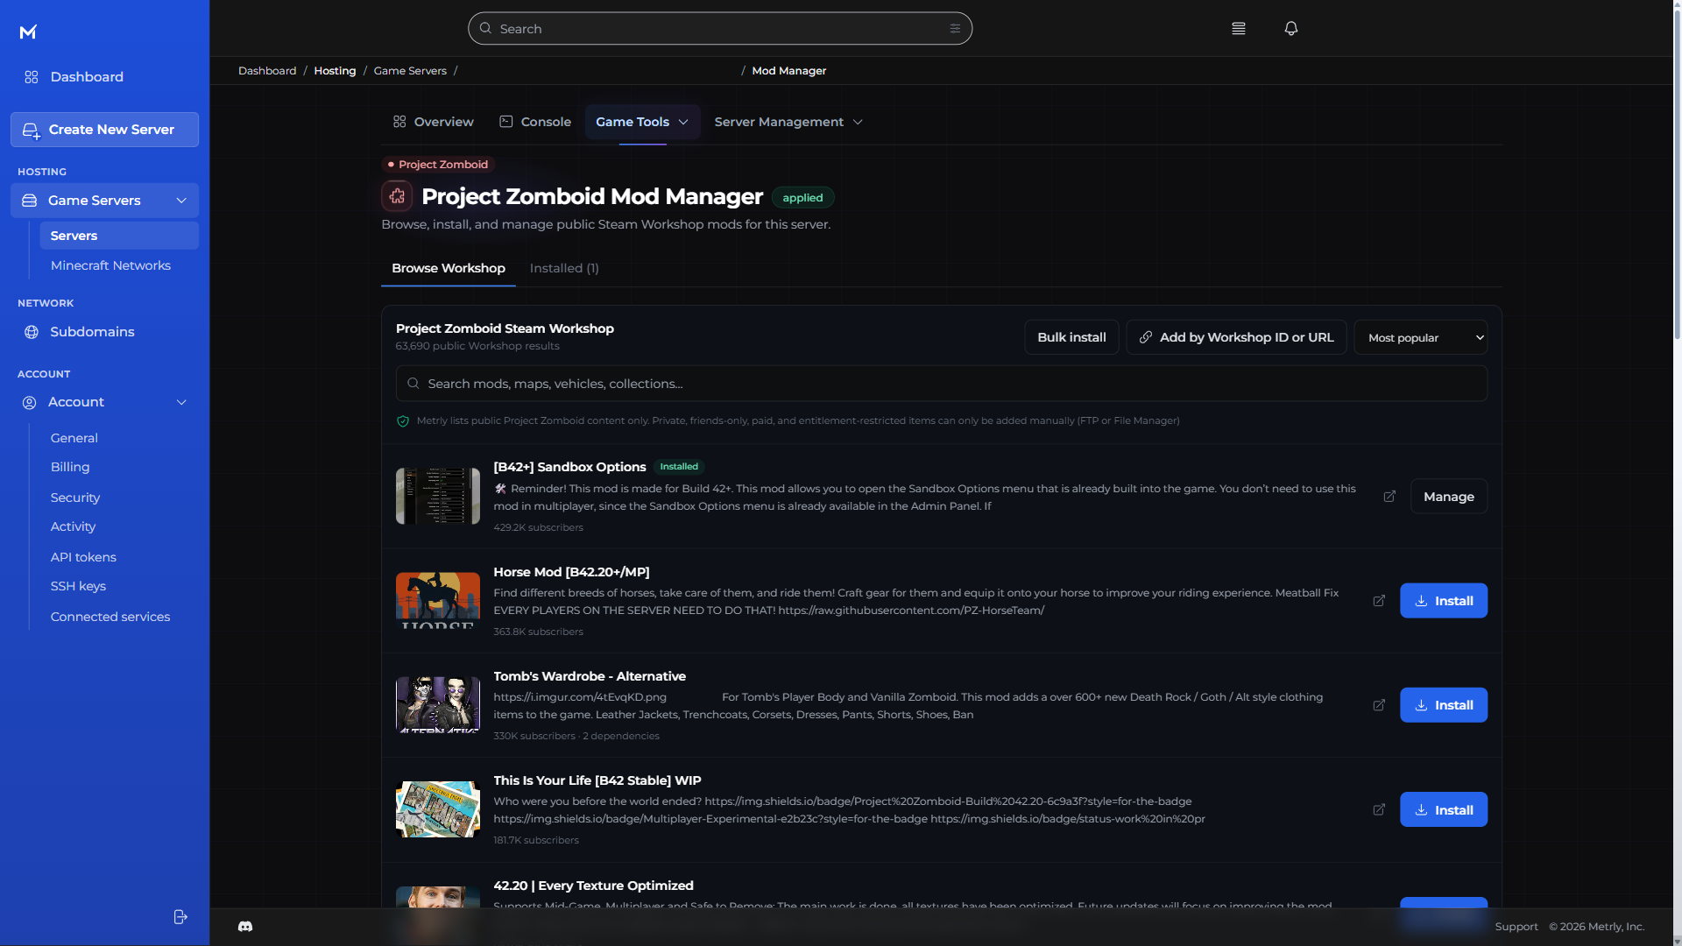
Task: Click the Support link in footer
Action: coord(1516,927)
